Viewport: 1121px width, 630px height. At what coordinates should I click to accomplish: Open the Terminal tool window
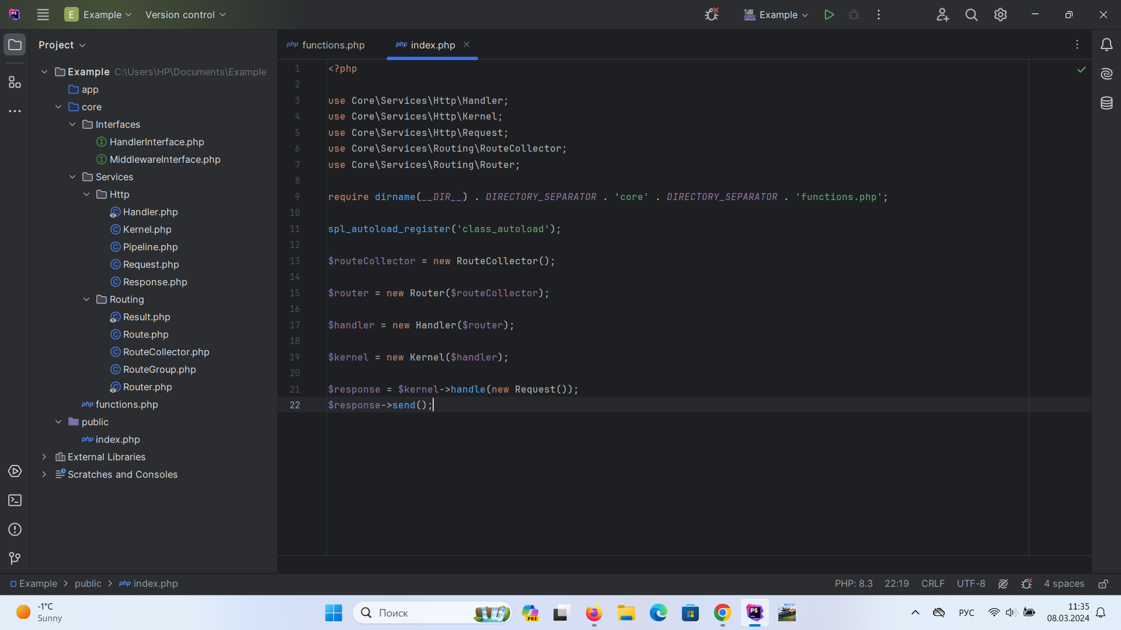pyautogui.click(x=15, y=501)
